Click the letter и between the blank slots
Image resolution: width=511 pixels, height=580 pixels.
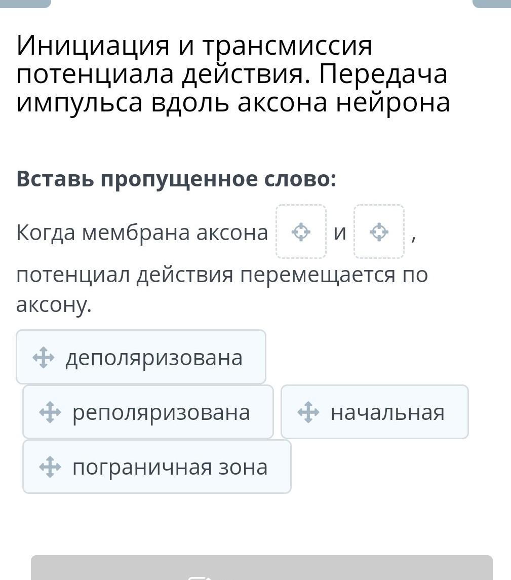(x=340, y=233)
